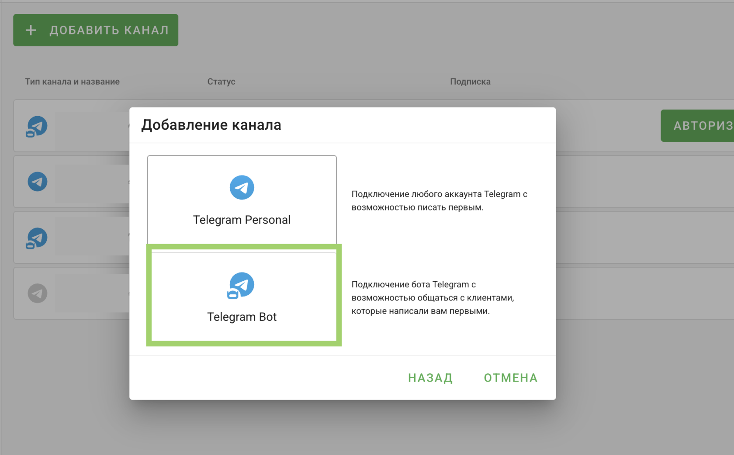
Task: Click the Добавление канала dialog title
Action: coord(211,125)
